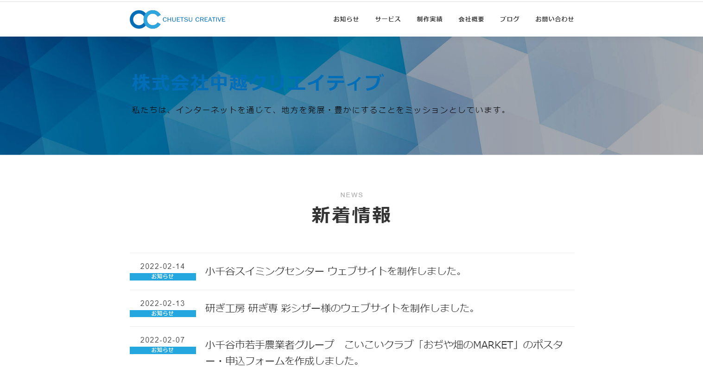The width and height of the screenshot is (703, 374).
Task: Click the お知らせ tag under 2022-02-14
Action: click(x=163, y=277)
